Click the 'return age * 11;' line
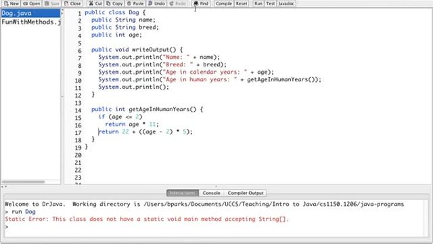 [132, 125]
